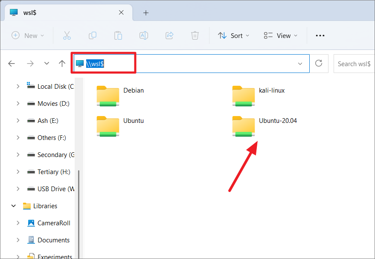The image size is (375, 259).
Task: Select the wsl$ tab
Action: pyautogui.click(x=69, y=12)
